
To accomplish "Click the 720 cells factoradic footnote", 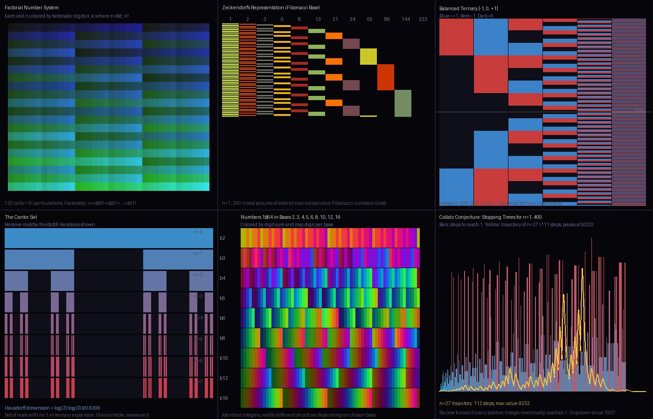I will [70, 203].
